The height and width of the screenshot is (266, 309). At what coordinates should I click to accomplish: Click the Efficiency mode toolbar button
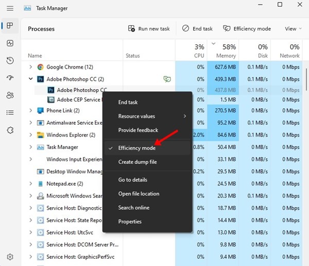coord(247,29)
